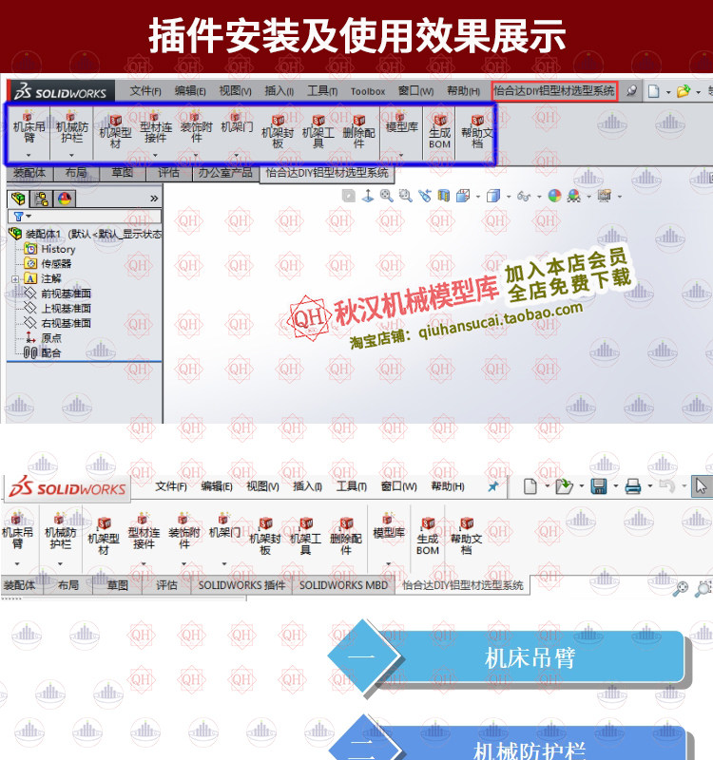Screen dimensions: 713x760
Task: Open the 工具(T) menu in lower window
Action: (351, 486)
